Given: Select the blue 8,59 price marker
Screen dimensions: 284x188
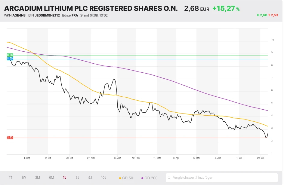Looking at the screenshot, I should 10,58.
